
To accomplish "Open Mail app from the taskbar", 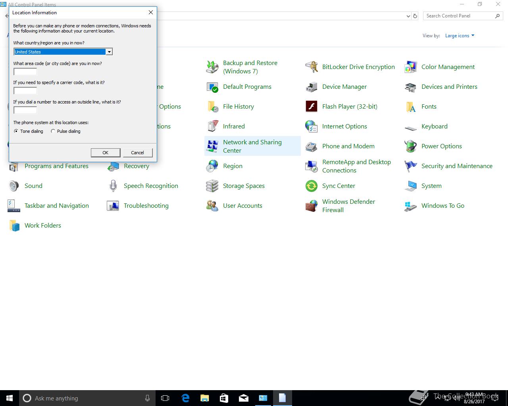I will [244, 398].
